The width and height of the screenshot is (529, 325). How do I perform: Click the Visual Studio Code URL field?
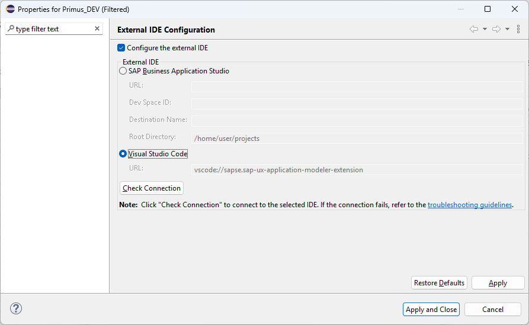(357, 169)
